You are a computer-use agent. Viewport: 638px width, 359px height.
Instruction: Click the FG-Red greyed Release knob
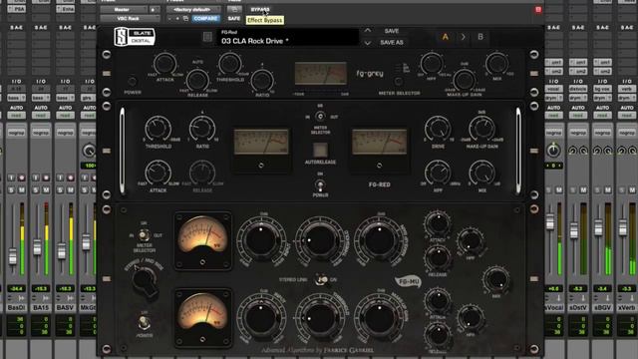[202, 173]
